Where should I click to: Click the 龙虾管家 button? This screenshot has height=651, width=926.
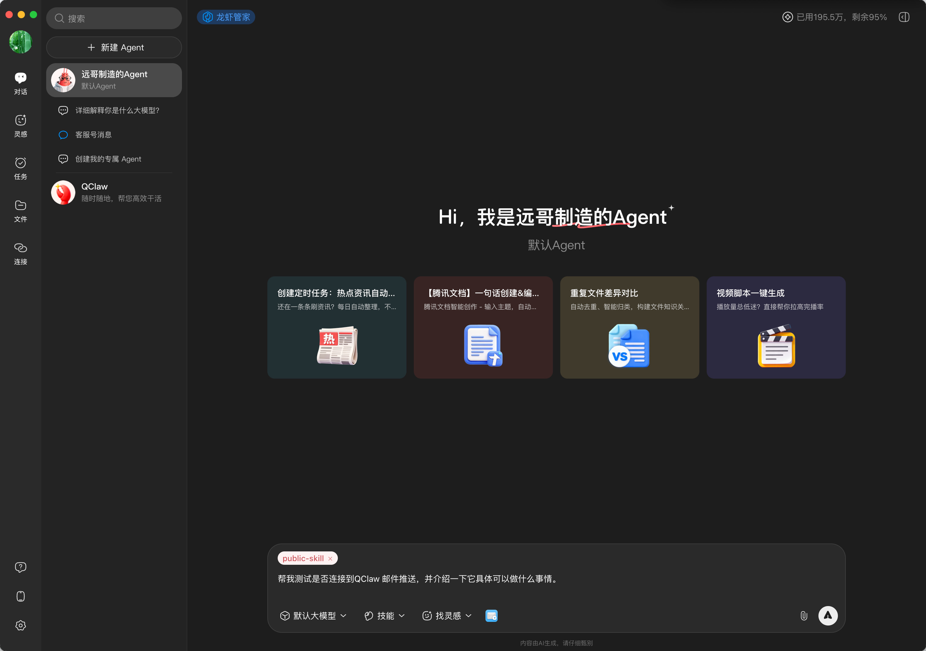click(226, 17)
